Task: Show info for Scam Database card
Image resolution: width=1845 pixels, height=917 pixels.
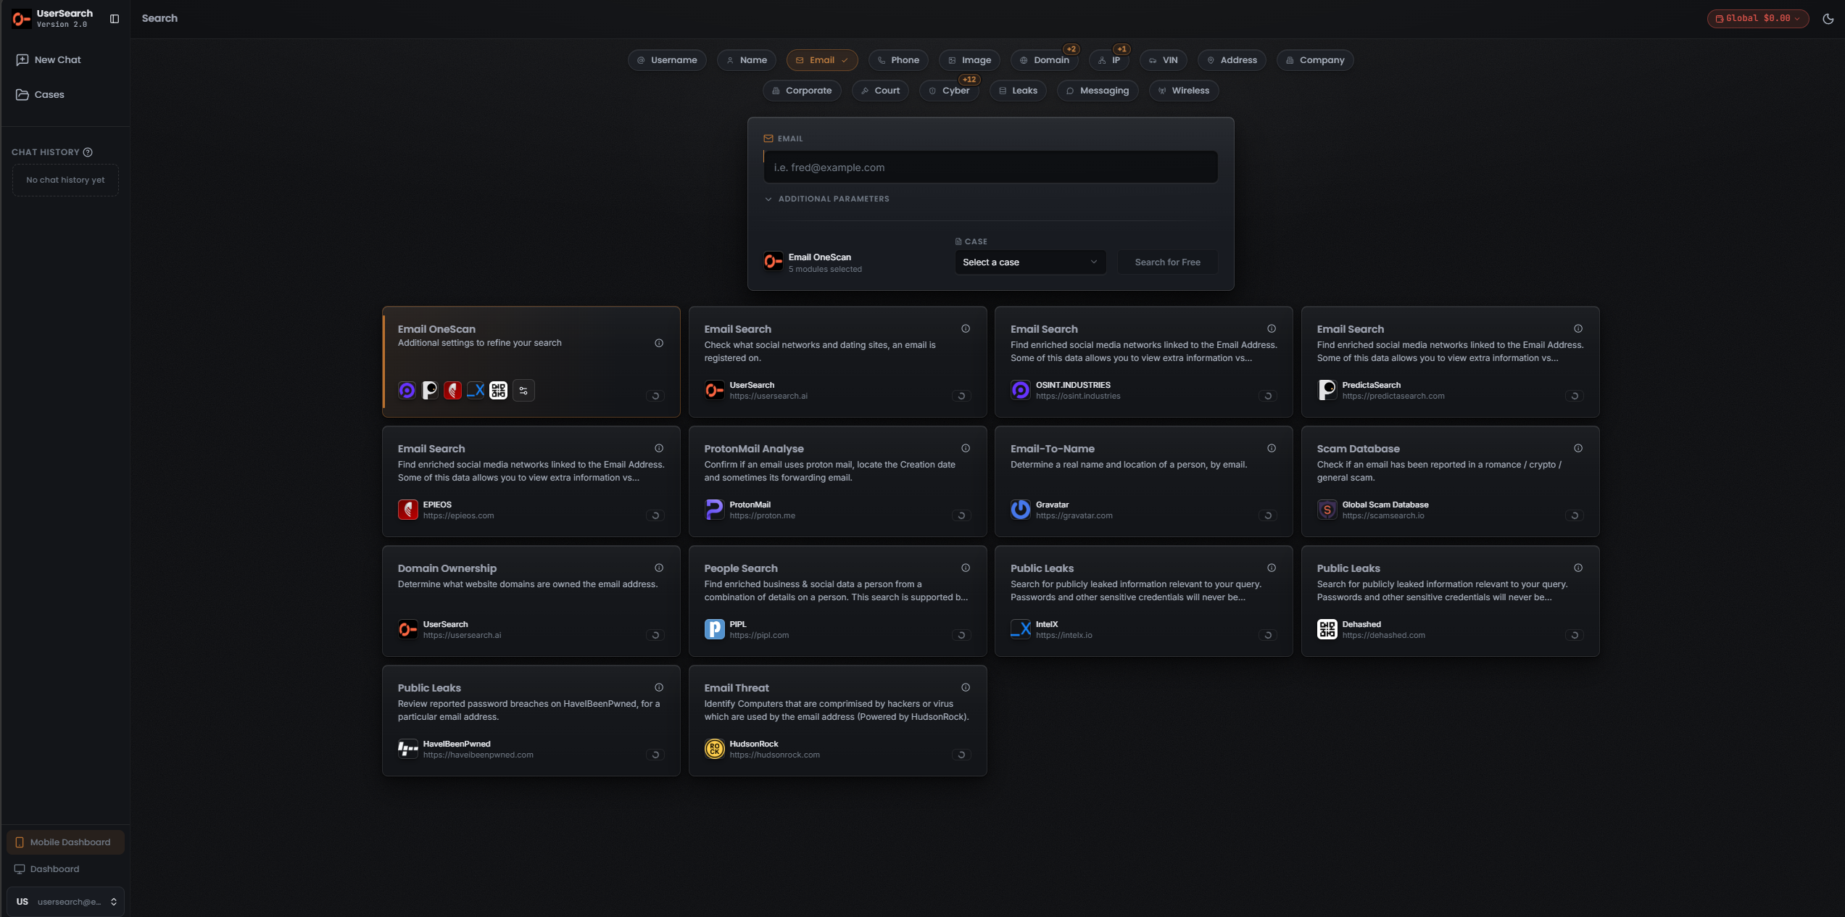Action: (1578, 449)
